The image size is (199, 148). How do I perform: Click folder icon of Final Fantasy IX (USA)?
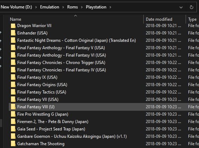[13, 77]
